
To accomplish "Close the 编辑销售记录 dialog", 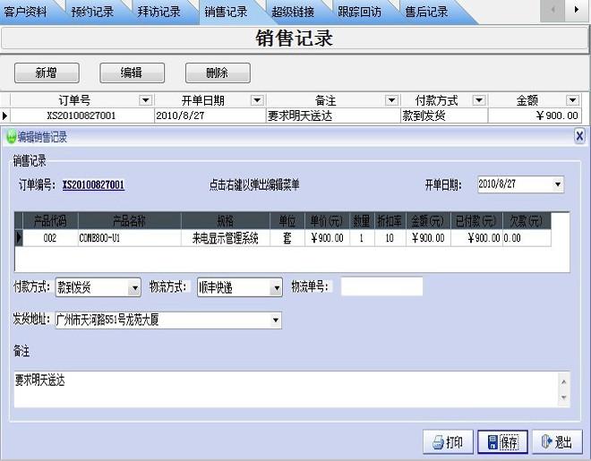I will (x=579, y=136).
